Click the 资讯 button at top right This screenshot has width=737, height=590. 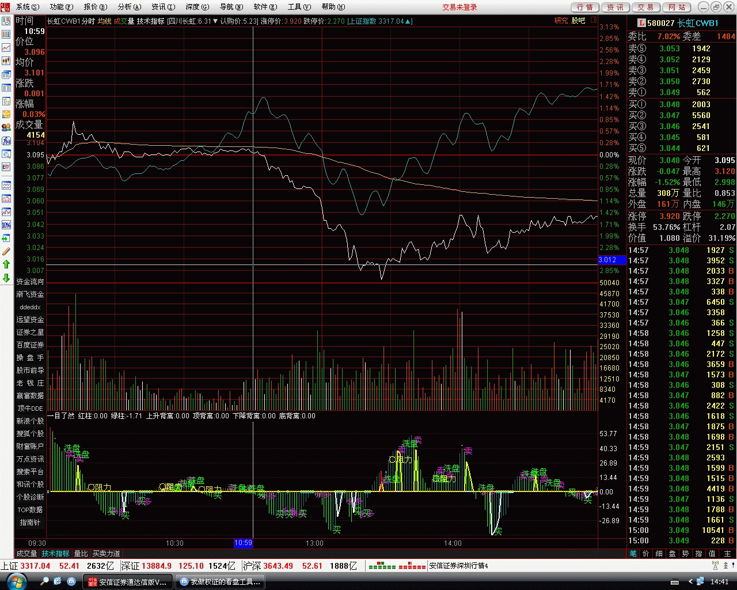click(615, 7)
